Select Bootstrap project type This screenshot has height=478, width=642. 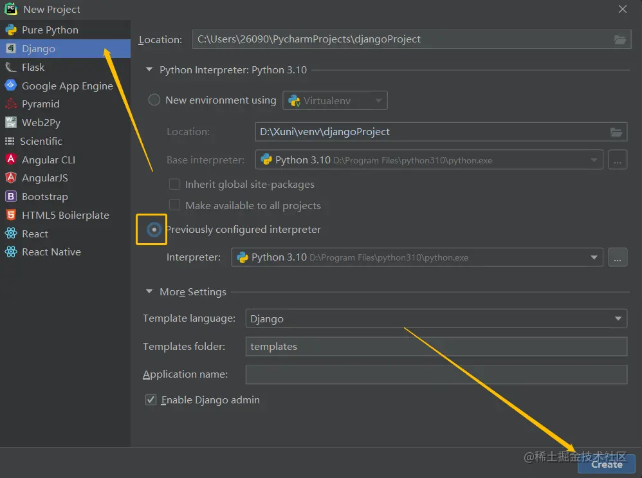[x=65, y=197]
